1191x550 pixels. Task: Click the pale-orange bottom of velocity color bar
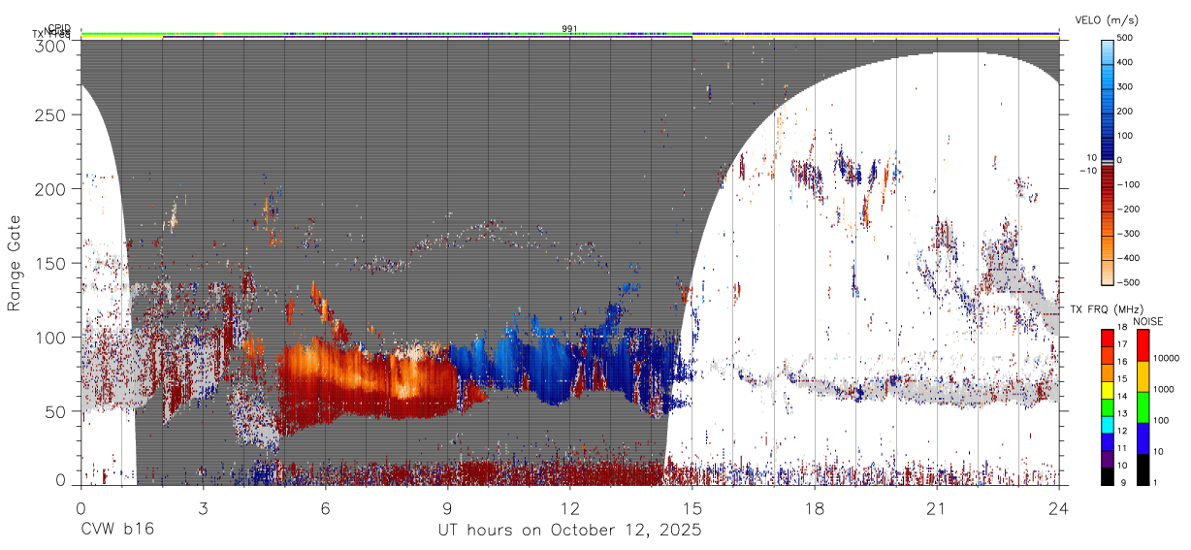tap(1108, 272)
